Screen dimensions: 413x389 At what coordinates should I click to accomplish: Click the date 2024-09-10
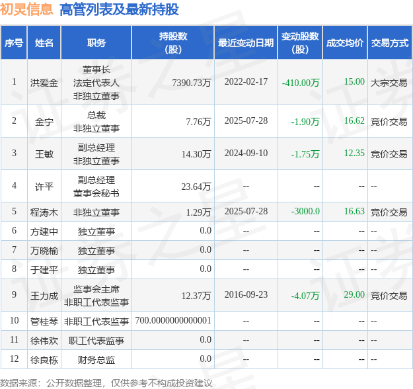coord(246,153)
